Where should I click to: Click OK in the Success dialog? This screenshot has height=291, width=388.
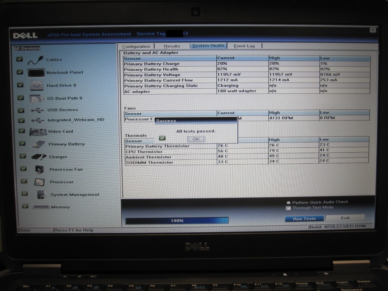196,139
